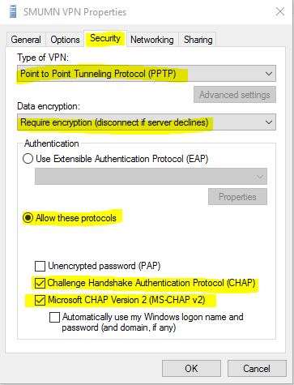Open the Sharing tab

click(x=198, y=40)
